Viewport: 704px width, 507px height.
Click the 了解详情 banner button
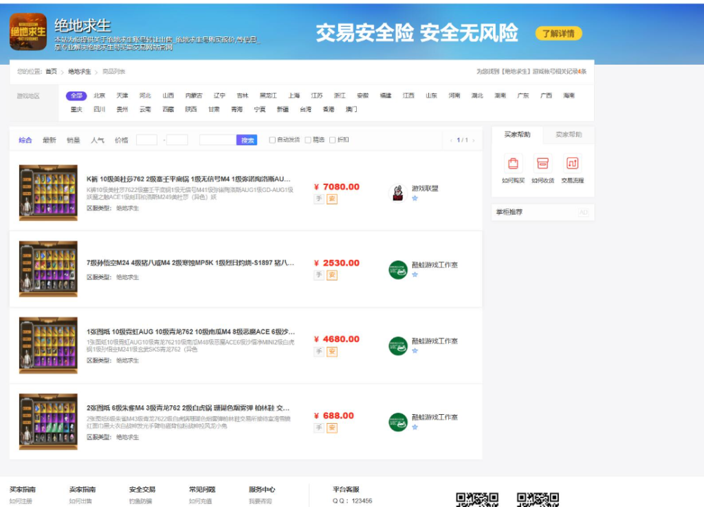(x=559, y=32)
